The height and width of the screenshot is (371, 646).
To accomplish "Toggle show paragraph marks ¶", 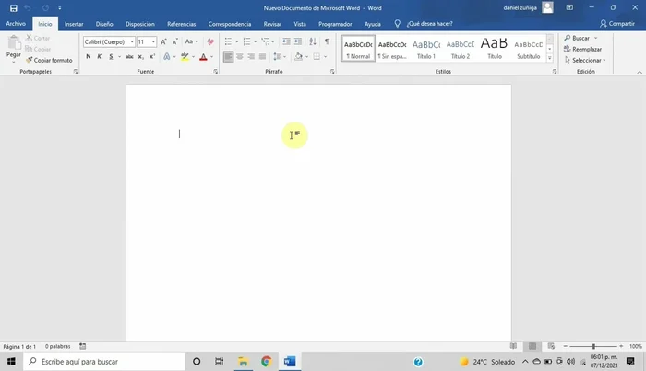I will point(327,41).
